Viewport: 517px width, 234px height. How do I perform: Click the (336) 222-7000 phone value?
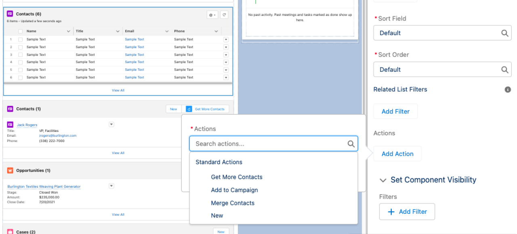click(x=52, y=141)
